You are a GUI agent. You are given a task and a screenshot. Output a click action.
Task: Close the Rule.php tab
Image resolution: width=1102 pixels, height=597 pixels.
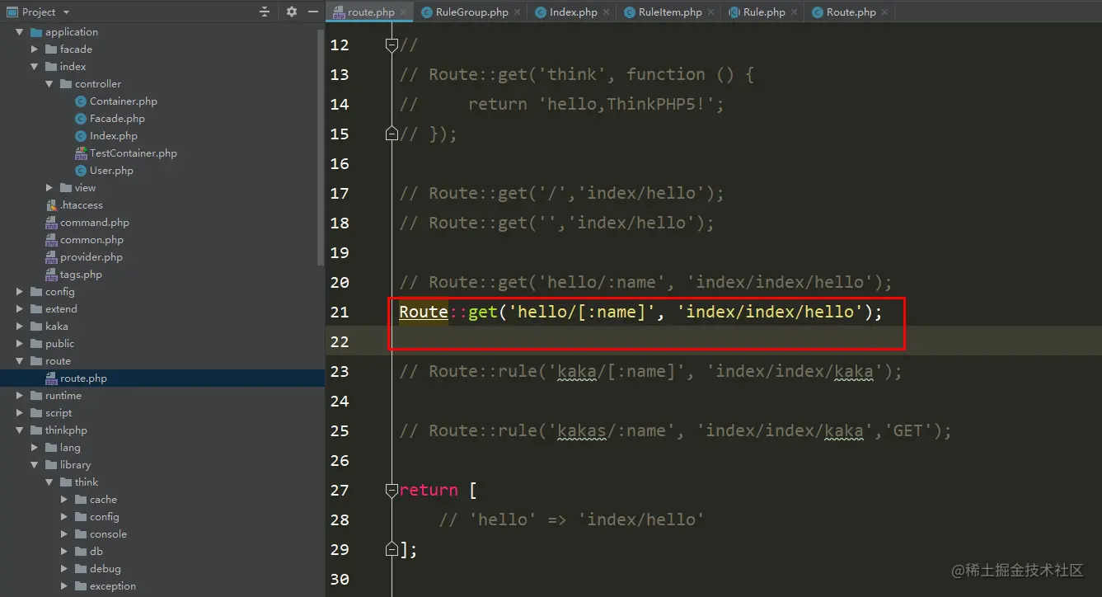(x=794, y=12)
